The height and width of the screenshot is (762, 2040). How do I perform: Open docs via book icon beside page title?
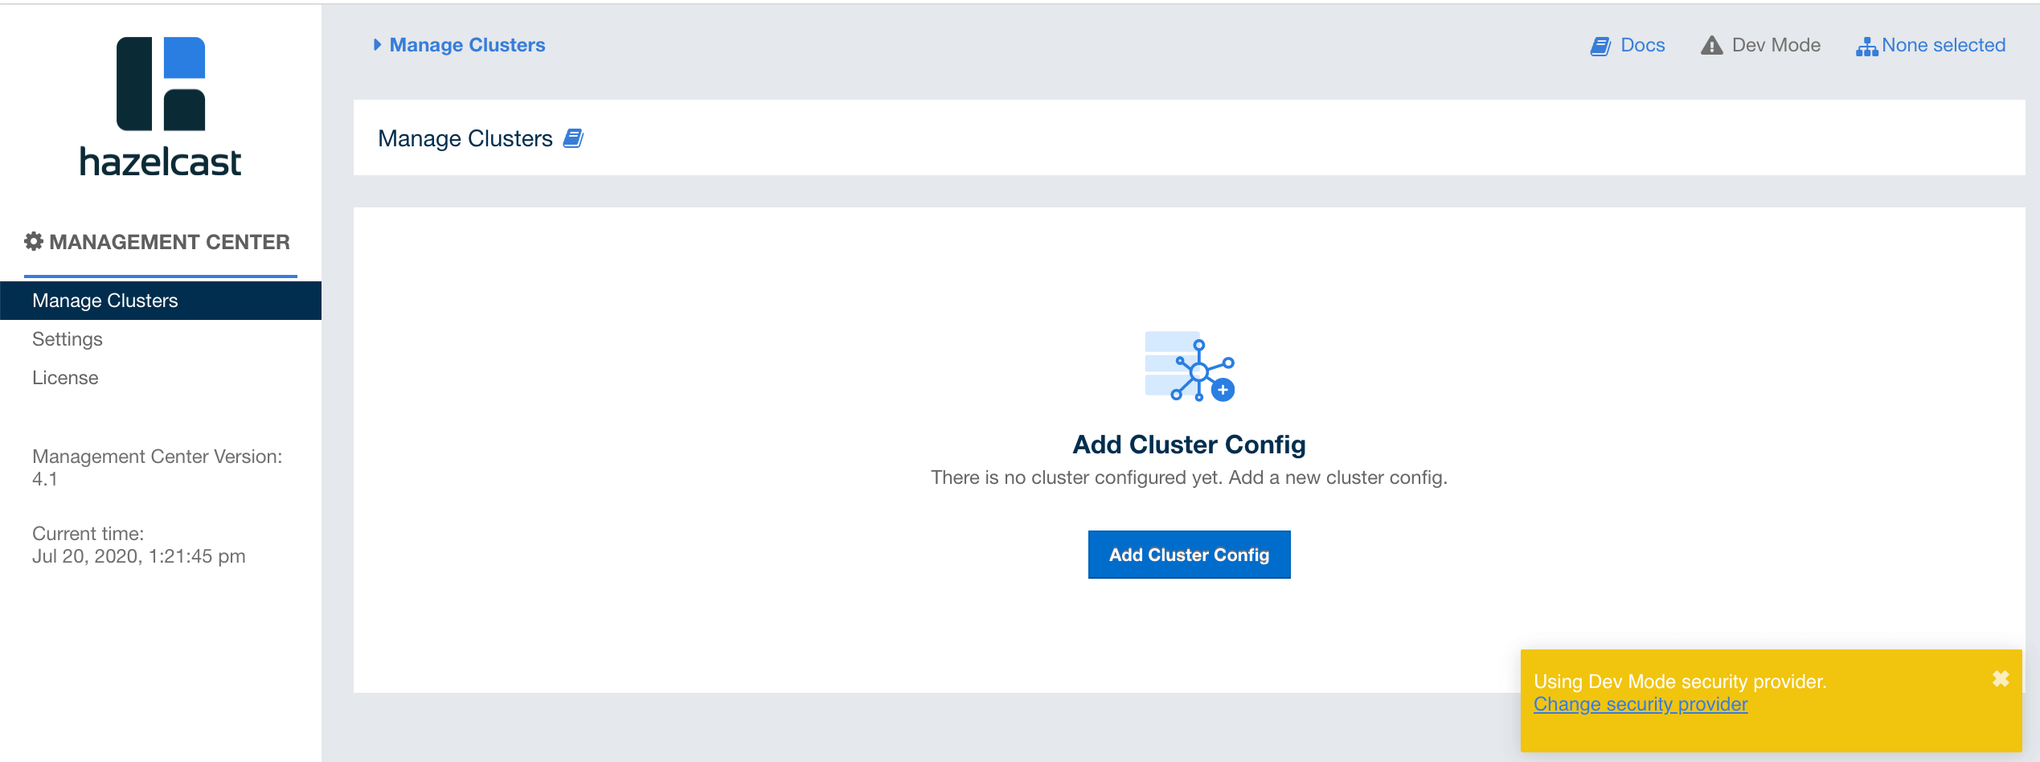(573, 138)
